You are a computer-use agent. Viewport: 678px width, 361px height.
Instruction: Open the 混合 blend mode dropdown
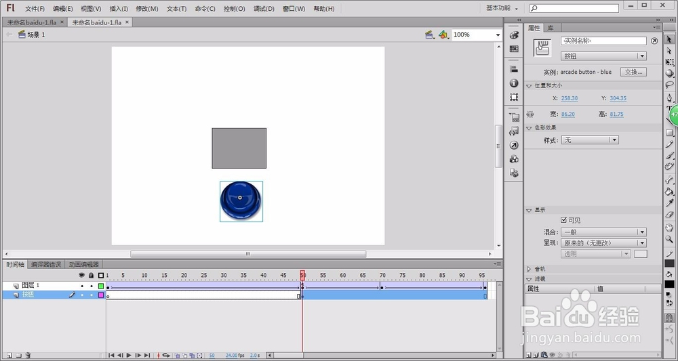tap(603, 232)
